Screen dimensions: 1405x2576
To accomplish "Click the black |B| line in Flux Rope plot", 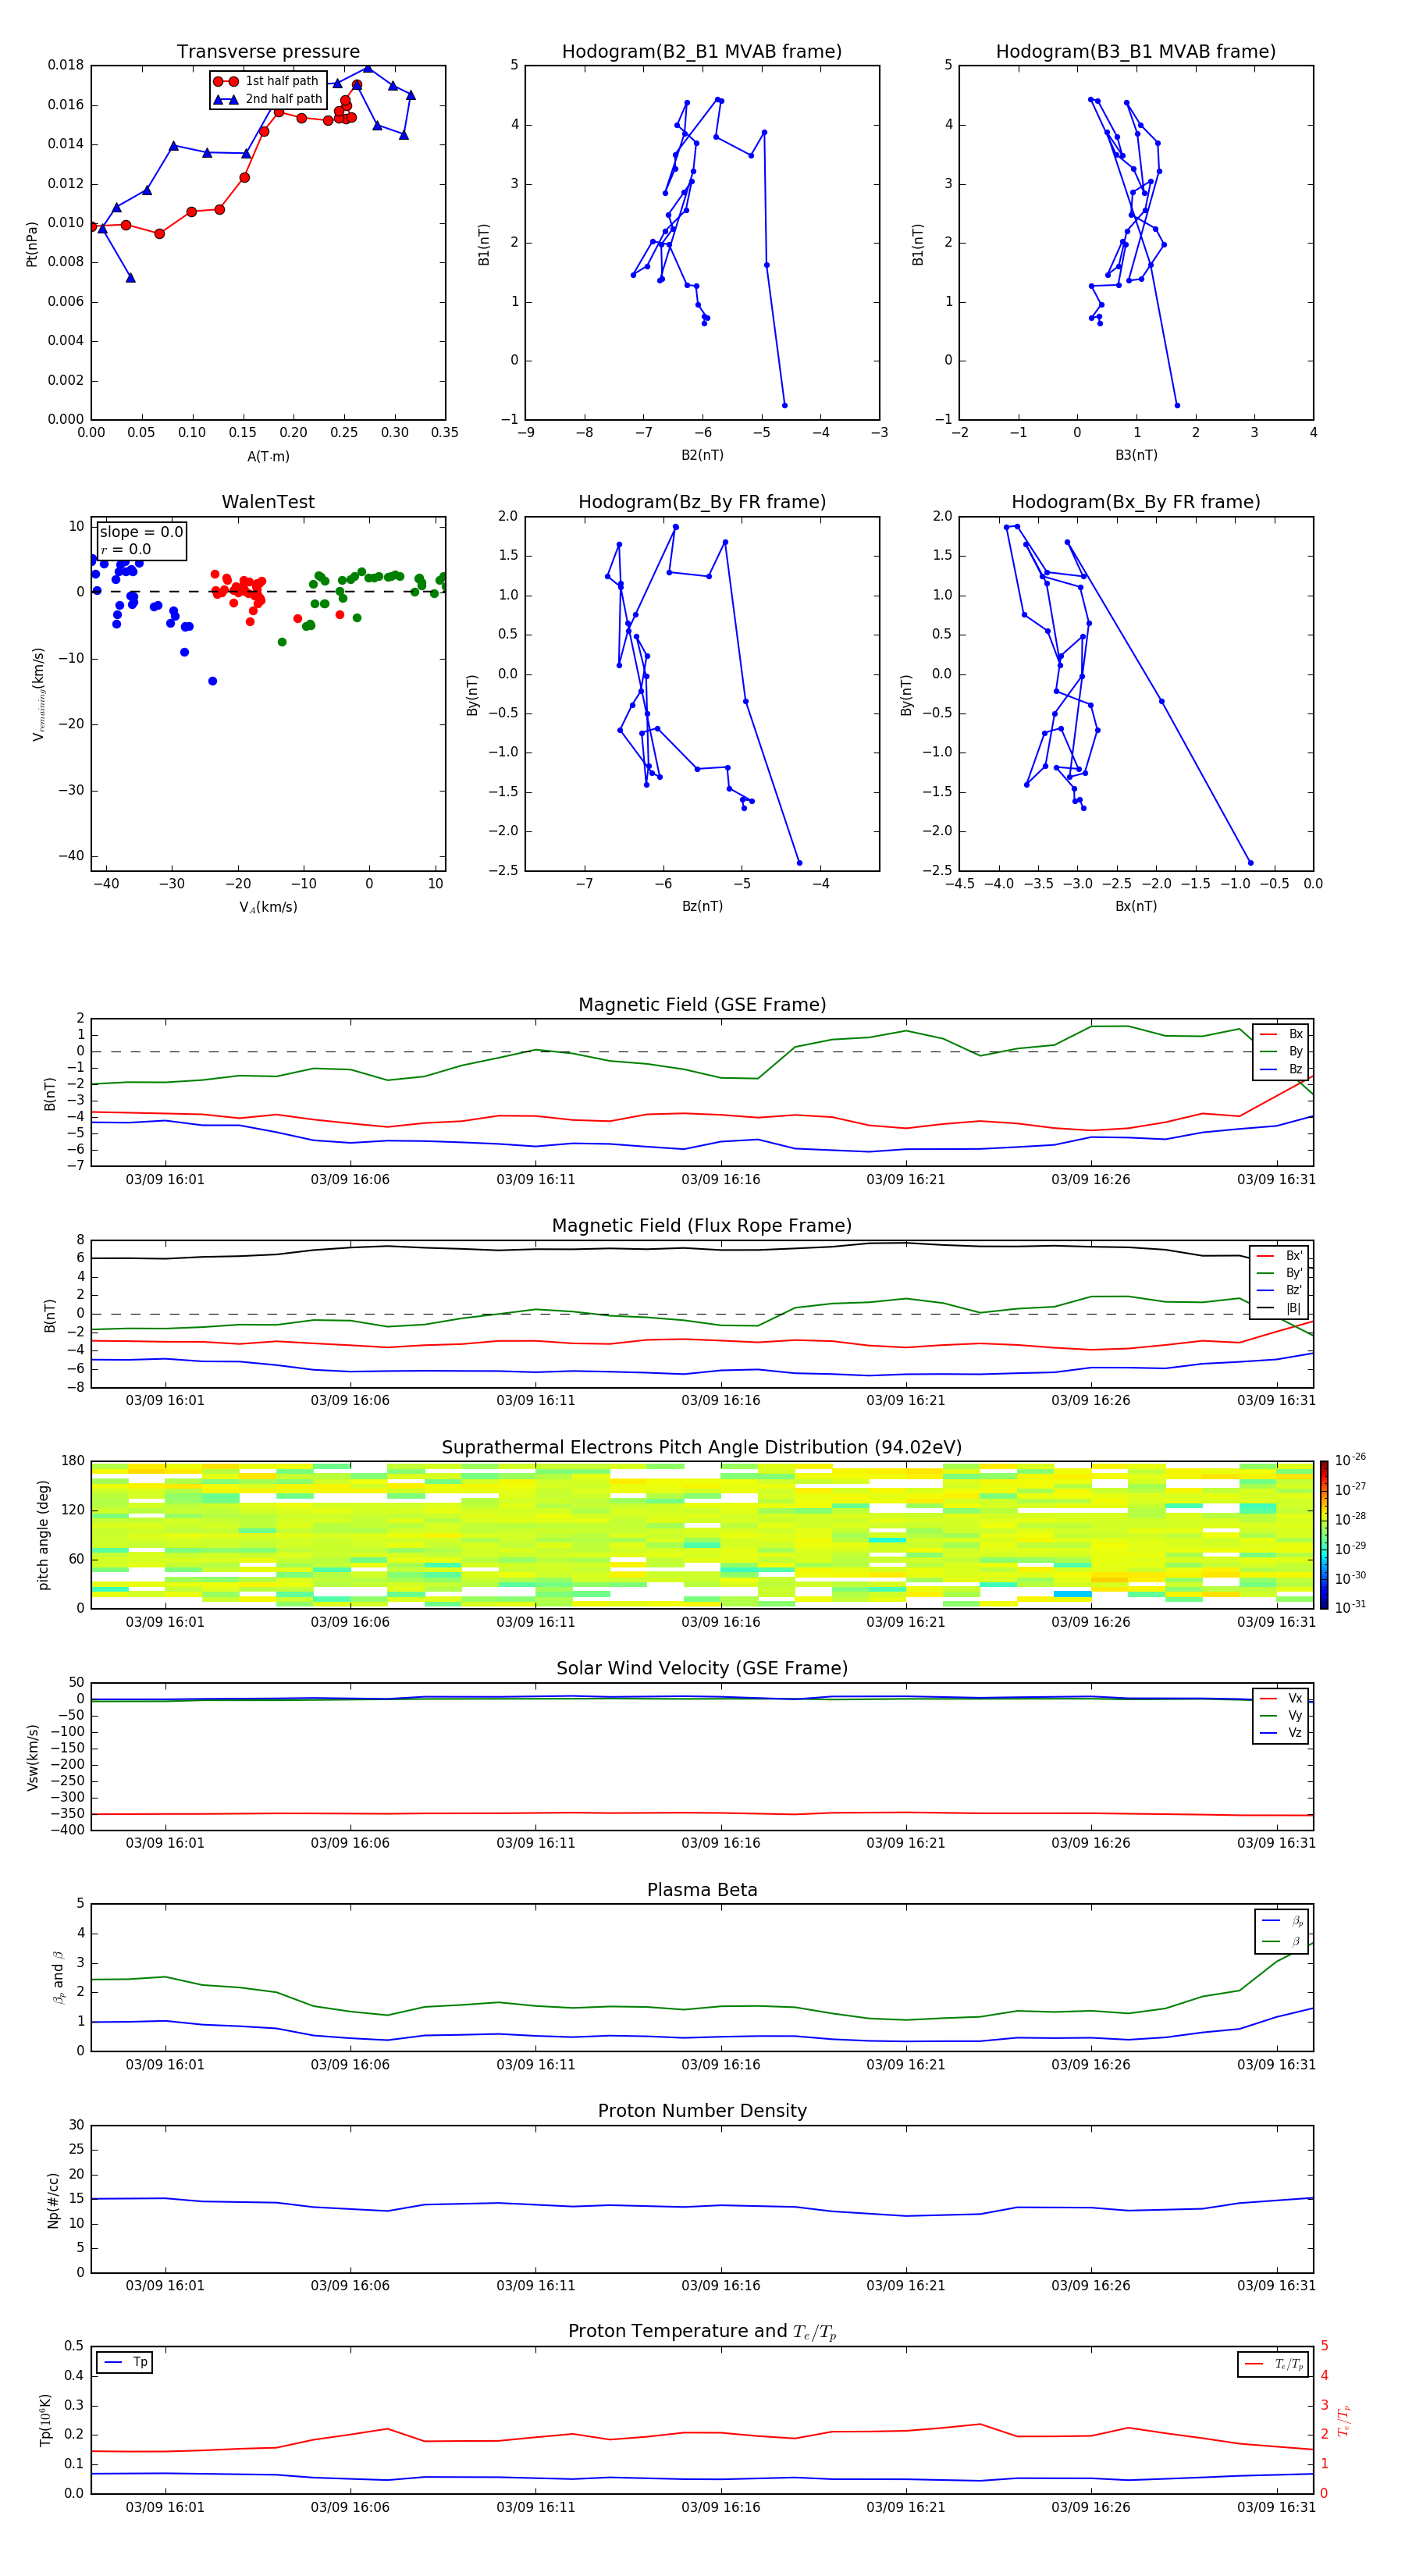I will click(x=702, y=1248).
